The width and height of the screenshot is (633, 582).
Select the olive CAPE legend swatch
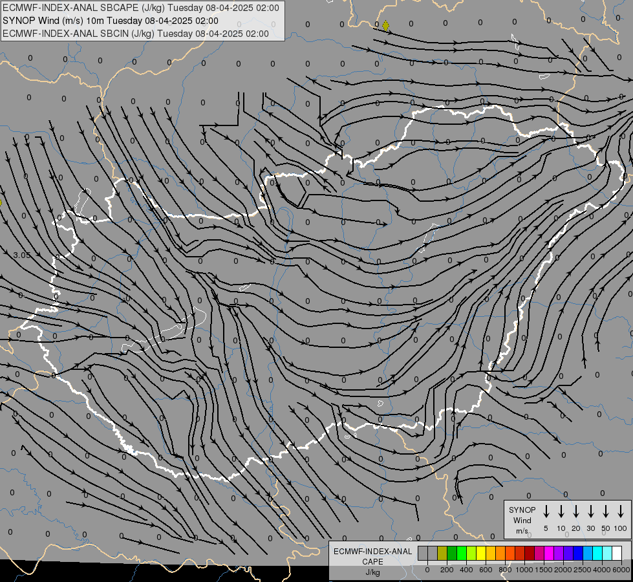tap(442, 553)
